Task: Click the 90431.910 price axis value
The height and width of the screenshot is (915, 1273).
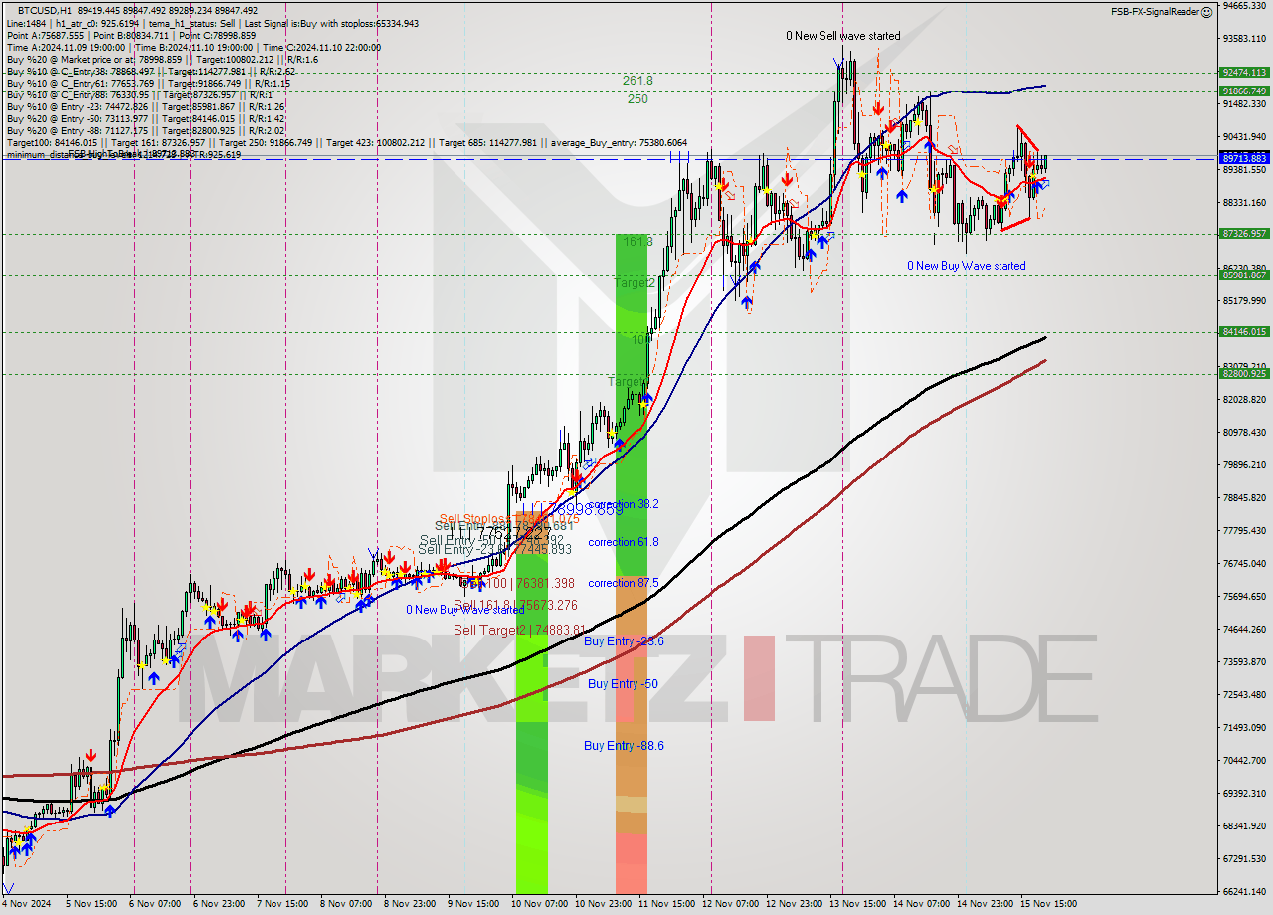Action: pyautogui.click(x=1244, y=136)
